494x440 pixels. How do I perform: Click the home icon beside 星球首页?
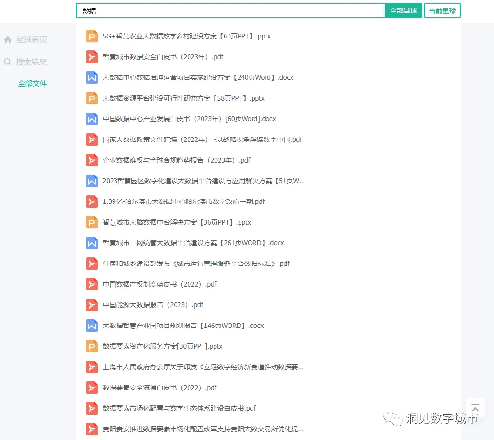[x=8, y=39]
